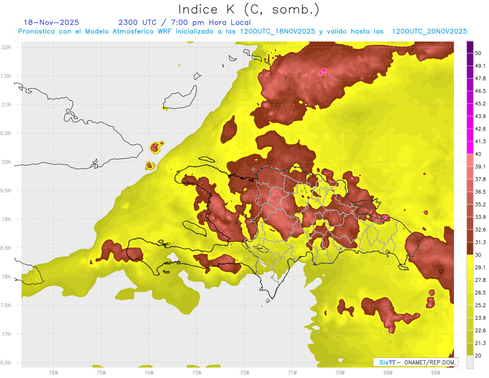Click the color scale label "22.6"
This screenshot has width=489, height=378.
(x=480, y=331)
